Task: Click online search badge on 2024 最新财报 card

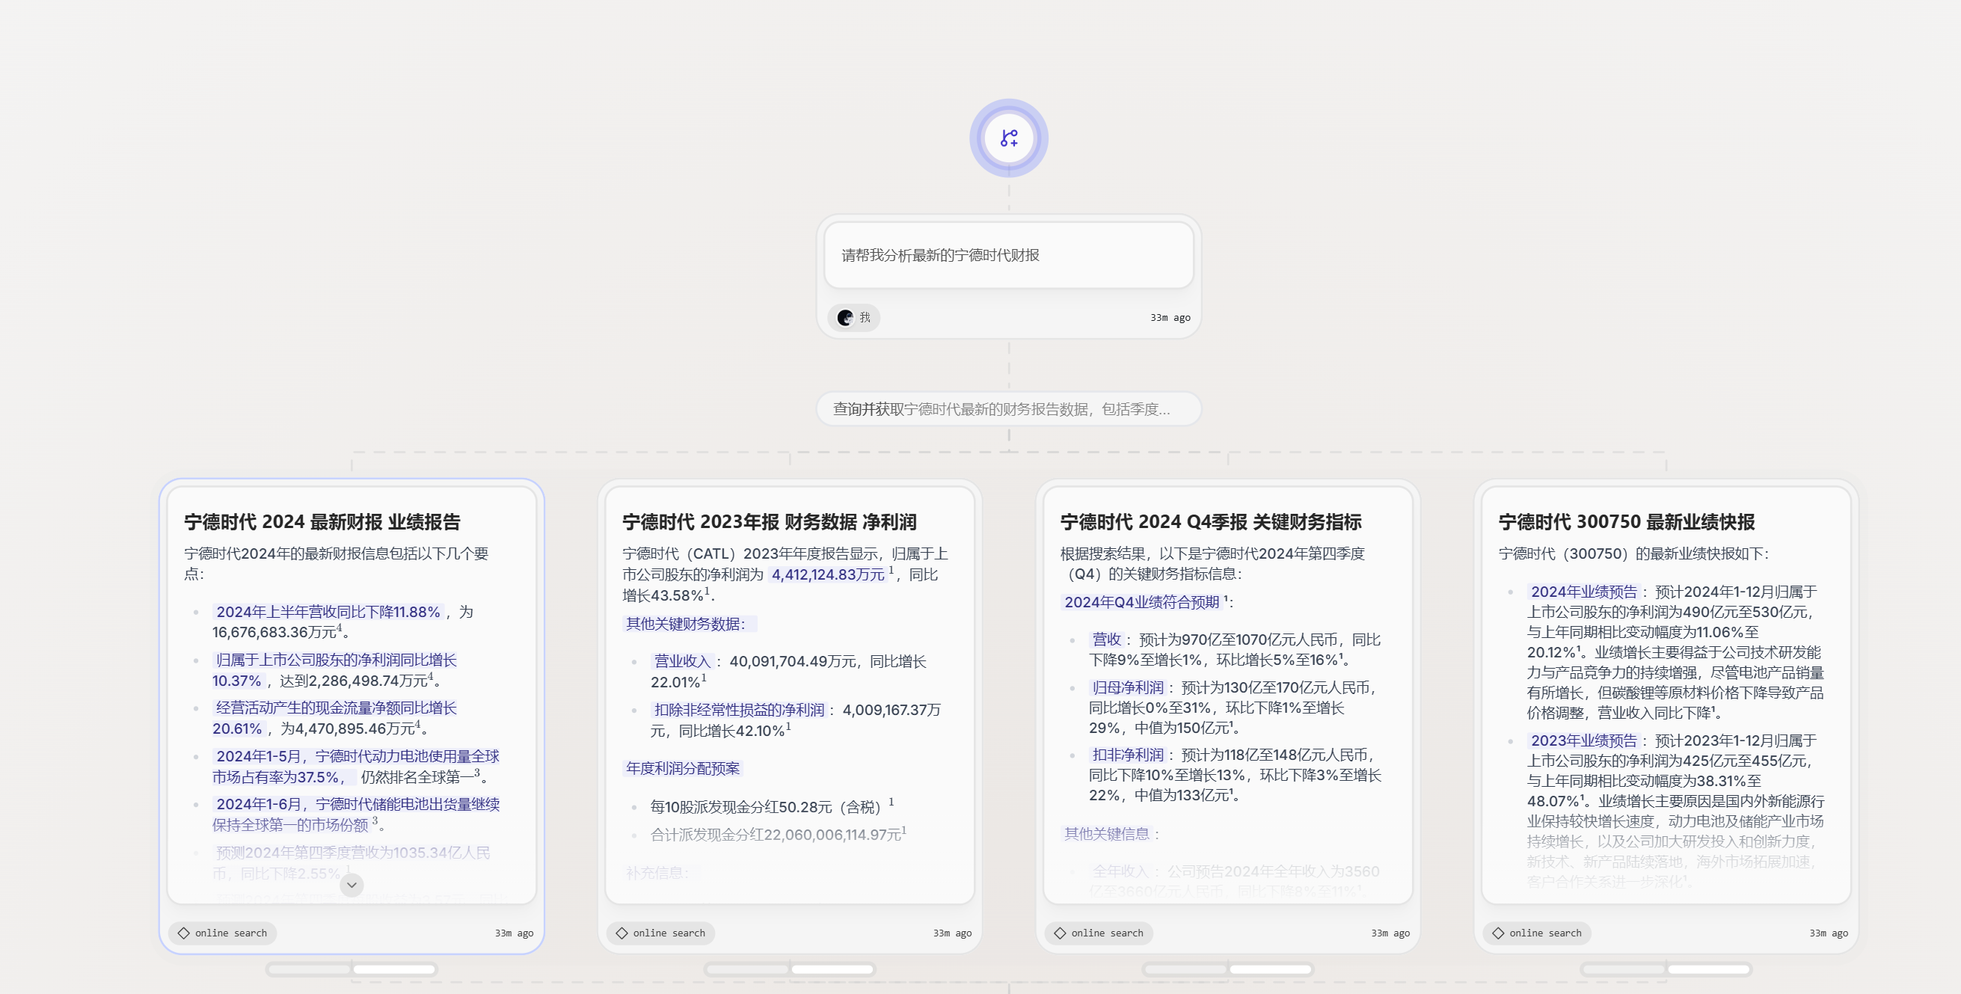Action: tap(221, 933)
